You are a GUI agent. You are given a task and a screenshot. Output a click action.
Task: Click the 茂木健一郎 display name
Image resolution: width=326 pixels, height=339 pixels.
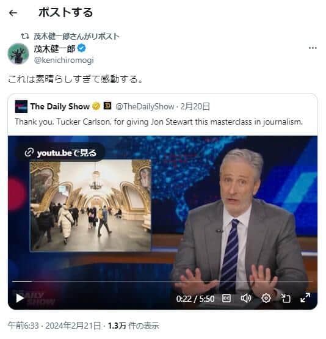54,48
